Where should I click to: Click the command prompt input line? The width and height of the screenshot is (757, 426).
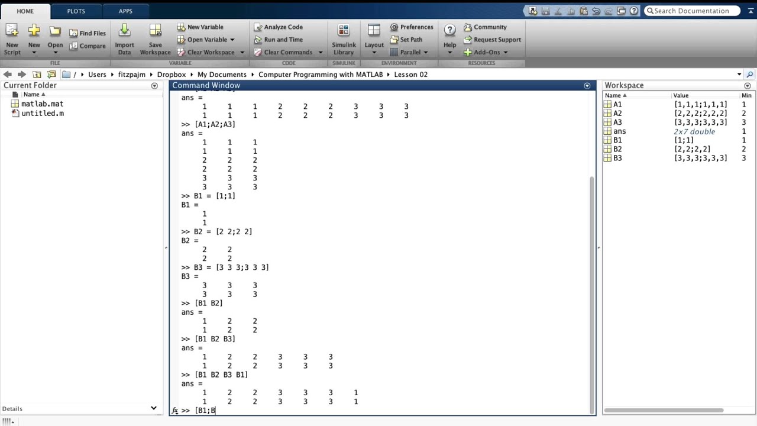click(384, 410)
